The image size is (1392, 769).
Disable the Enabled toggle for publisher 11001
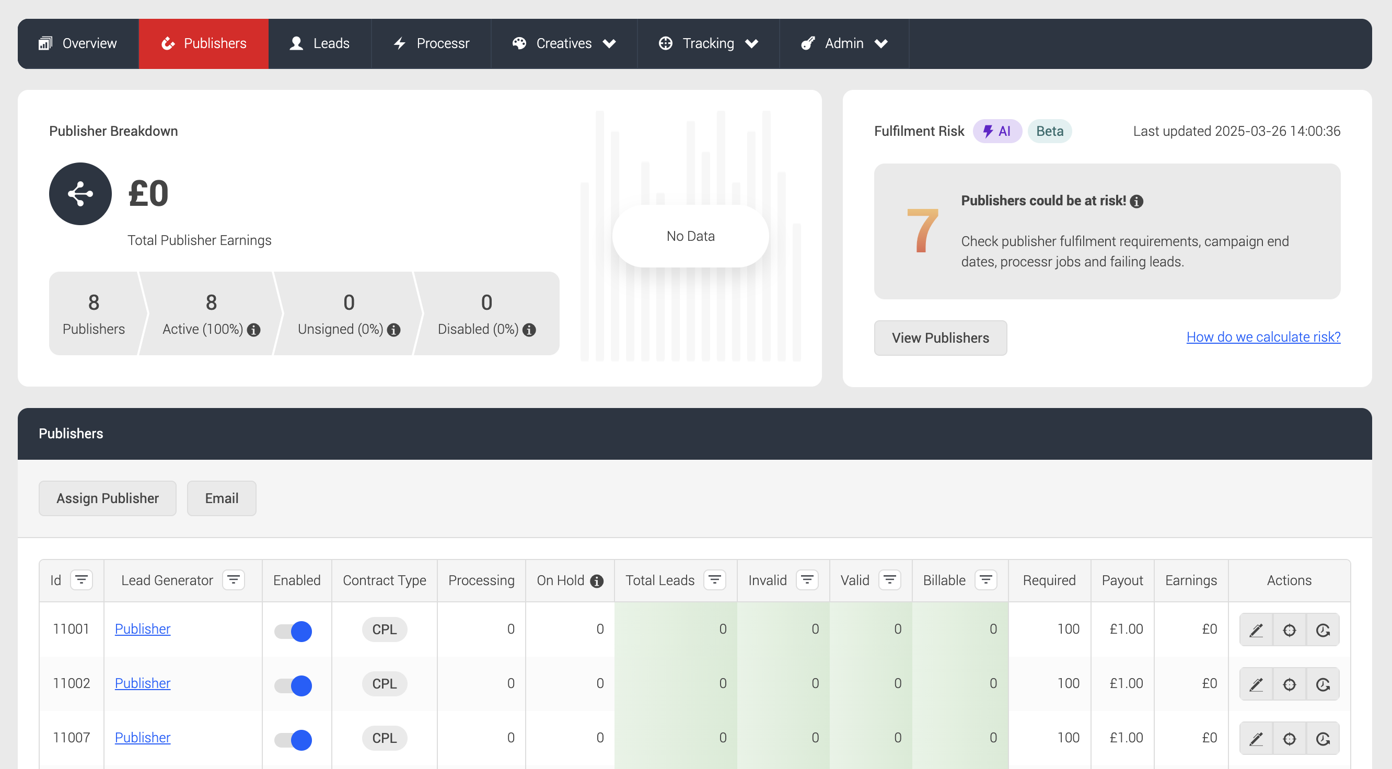coord(294,631)
